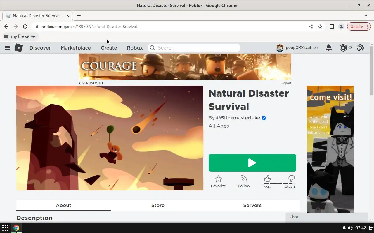Click the poopXXXscat avatar icon
This screenshot has height=233, width=374.
tap(280, 48)
